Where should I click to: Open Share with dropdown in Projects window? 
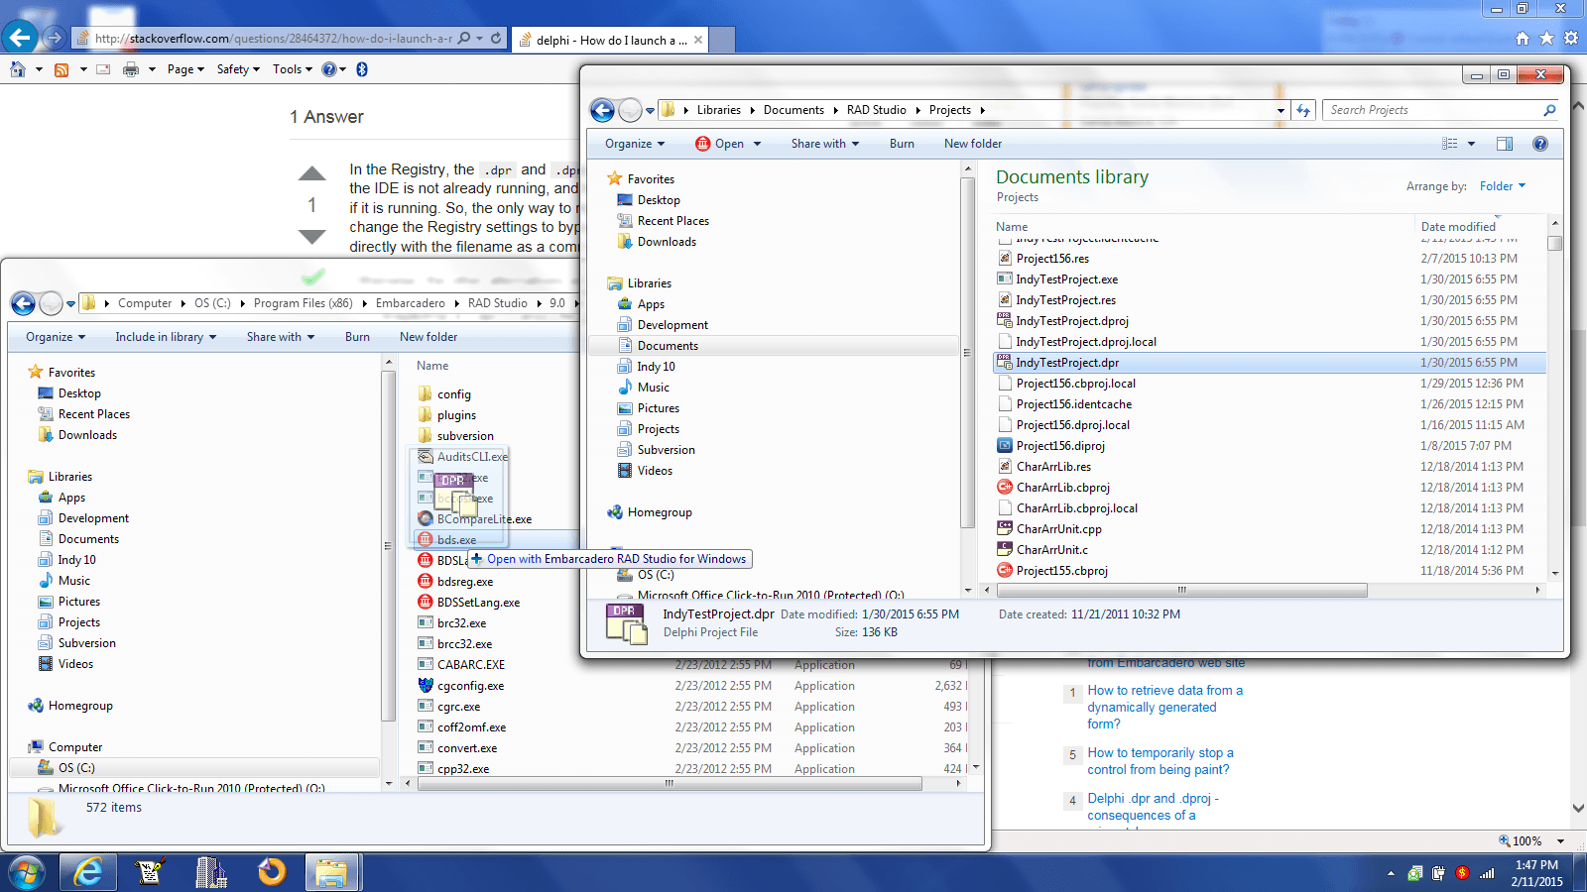pyautogui.click(x=824, y=144)
